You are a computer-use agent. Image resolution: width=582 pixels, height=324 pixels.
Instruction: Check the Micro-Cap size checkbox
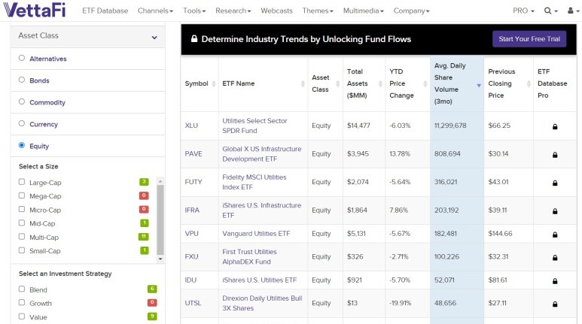click(22, 209)
